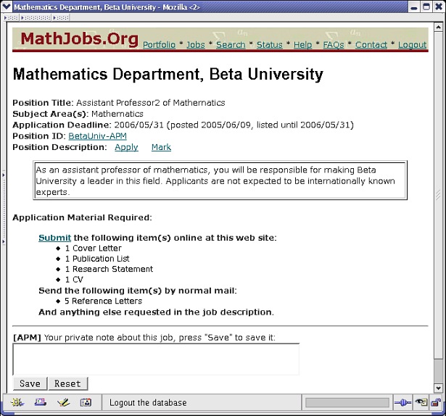Click the "1 Cover Letter" list item
Image resolution: width=446 pixels, height=416 pixels.
point(94,249)
